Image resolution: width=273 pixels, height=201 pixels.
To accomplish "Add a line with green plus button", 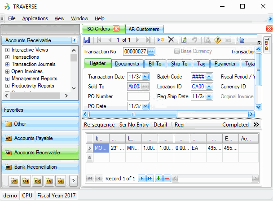I will [x=159, y=179].
